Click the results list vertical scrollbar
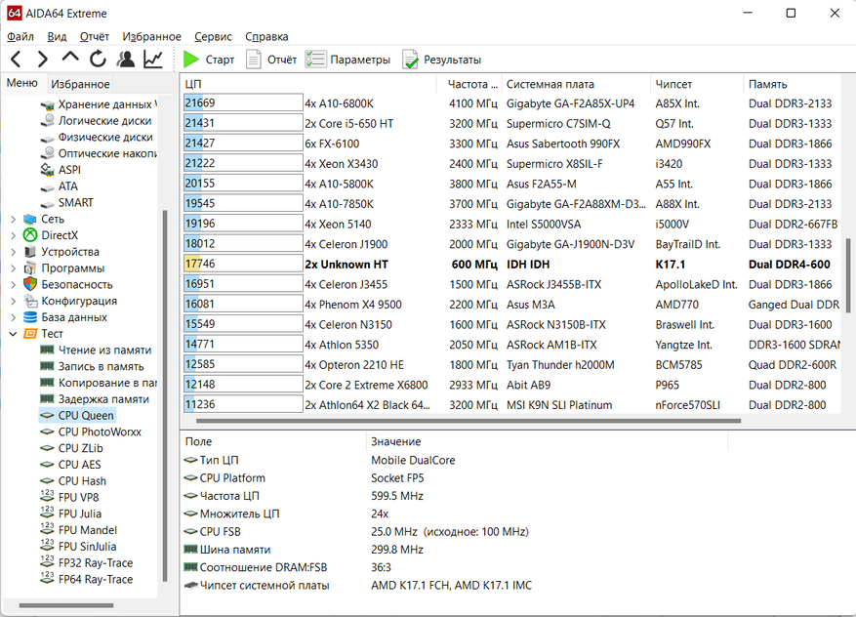856x617 pixels. point(848,275)
